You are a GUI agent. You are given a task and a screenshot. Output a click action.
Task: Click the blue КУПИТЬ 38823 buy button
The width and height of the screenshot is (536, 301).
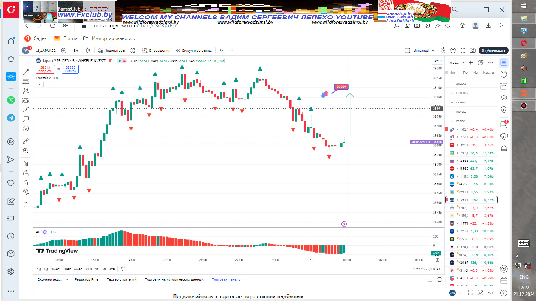click(x=70, y=69)
